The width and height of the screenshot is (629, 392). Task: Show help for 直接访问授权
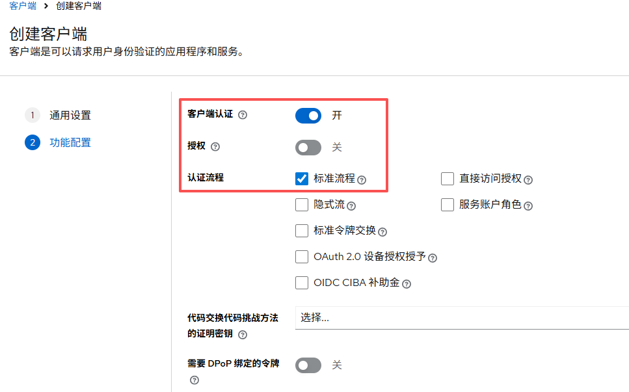pyautogui.click(x=528, y=179)
